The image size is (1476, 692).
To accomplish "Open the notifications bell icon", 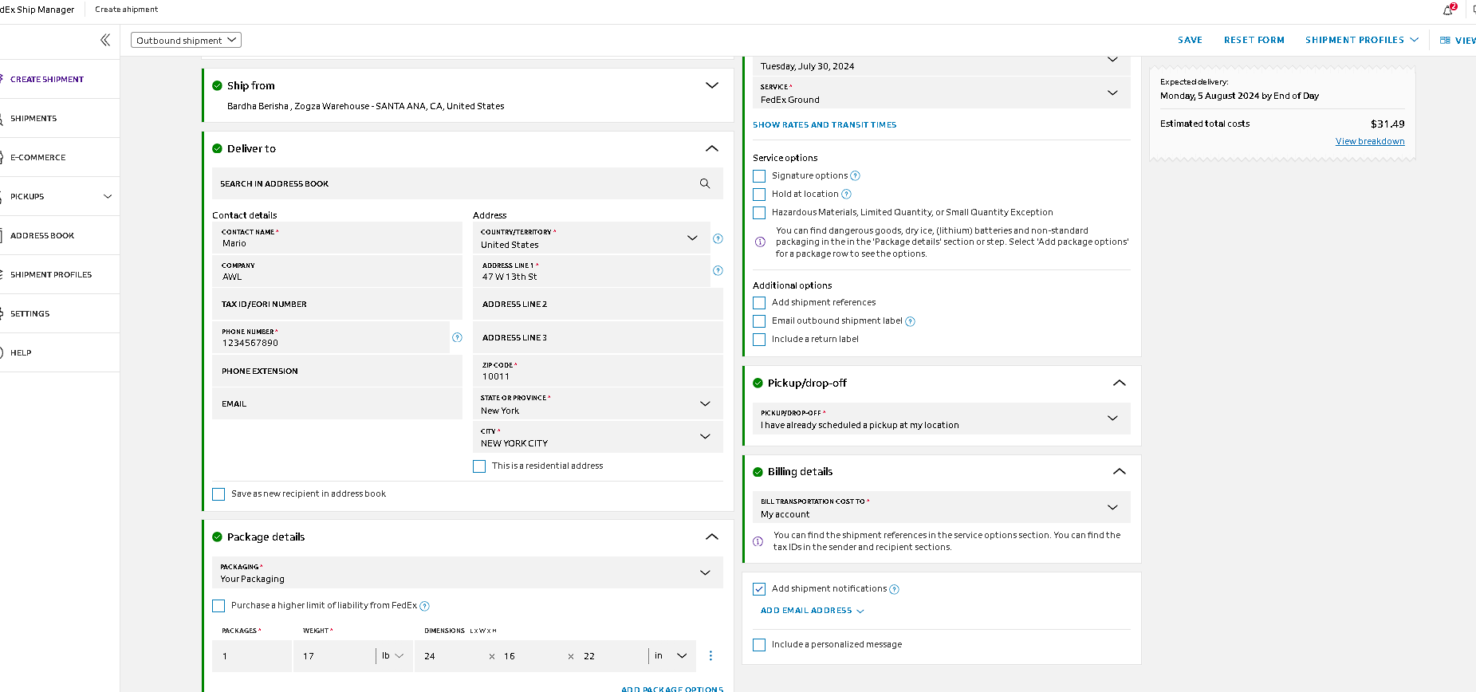I will pyautogui.click(x=1448, y=10).
